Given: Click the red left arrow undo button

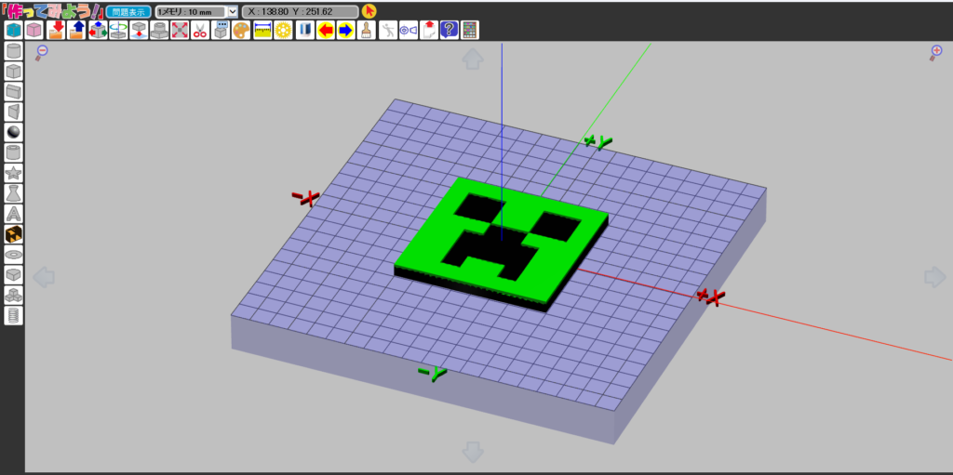Looking at the screenshot, I should [326, 31].
